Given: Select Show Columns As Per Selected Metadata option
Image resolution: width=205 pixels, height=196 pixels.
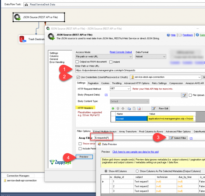Looking at the screenshot, I should [x=137, y=171].
